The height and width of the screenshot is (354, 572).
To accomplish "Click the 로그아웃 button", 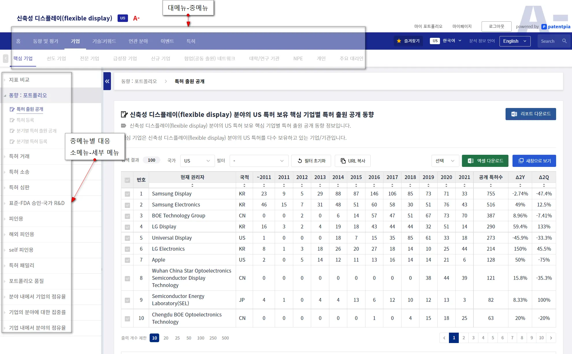I will click(496, 26).
